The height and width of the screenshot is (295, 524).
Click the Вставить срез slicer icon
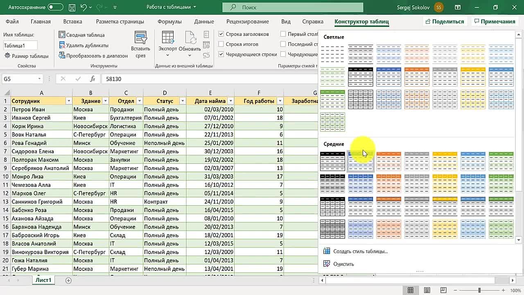tap(141, 38)
